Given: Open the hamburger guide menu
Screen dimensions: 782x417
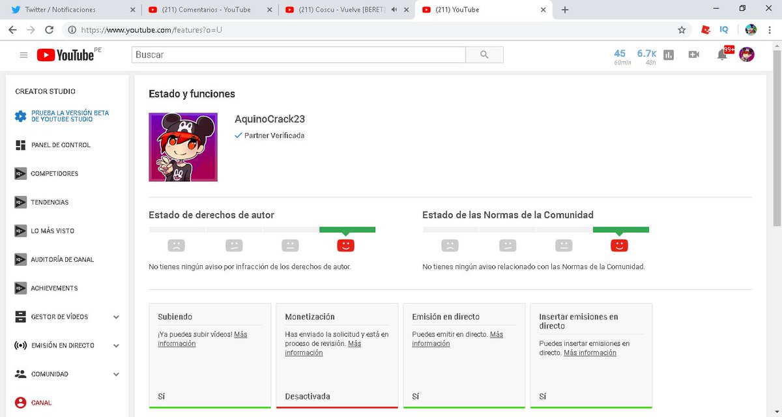Looking at the screenshot, I should (23, 55).
